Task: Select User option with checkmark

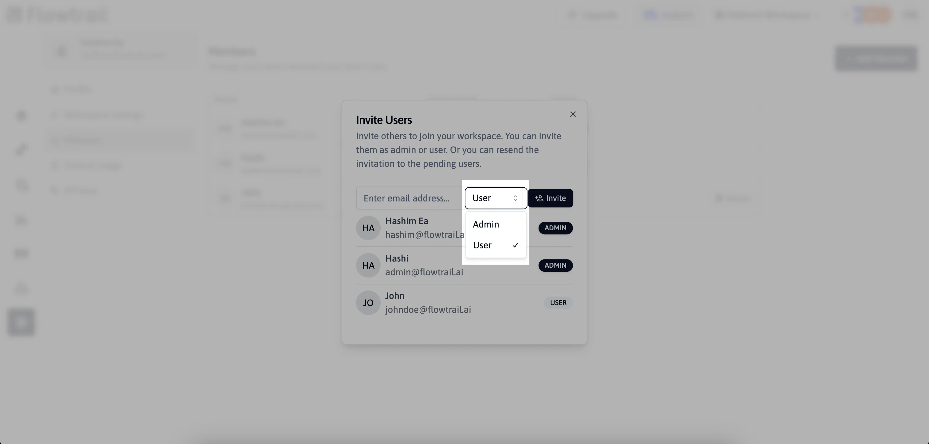Action: tap(495, 245)
